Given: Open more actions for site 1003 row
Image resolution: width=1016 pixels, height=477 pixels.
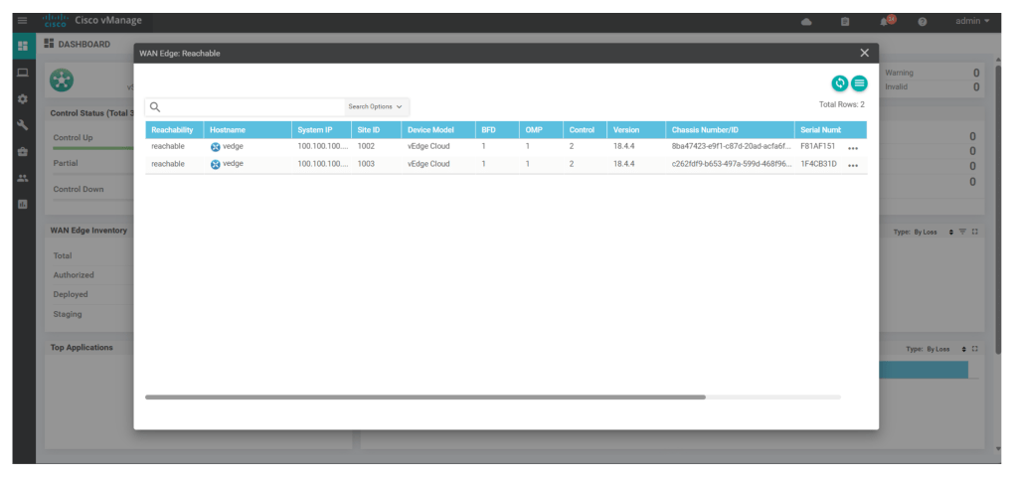Looking at the screenshot, I should pyautogui.click(x=853, y=165).
